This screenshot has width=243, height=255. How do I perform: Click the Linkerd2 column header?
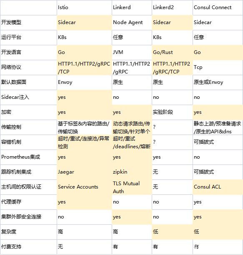click(x=172, y=7)
